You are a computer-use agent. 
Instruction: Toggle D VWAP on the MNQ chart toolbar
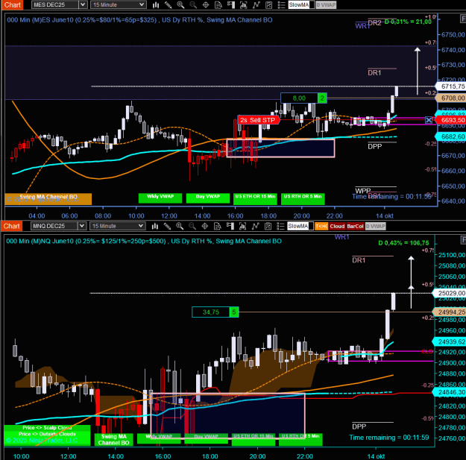pos(375,226)
